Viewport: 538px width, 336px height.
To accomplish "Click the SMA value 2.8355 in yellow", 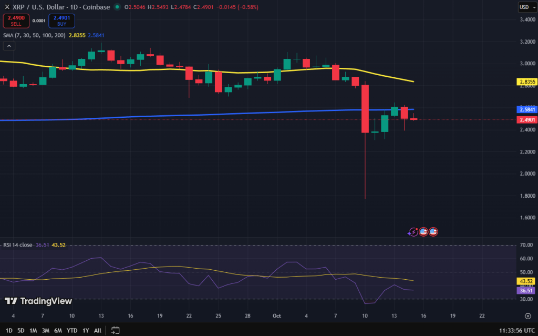I will point(77,35).
